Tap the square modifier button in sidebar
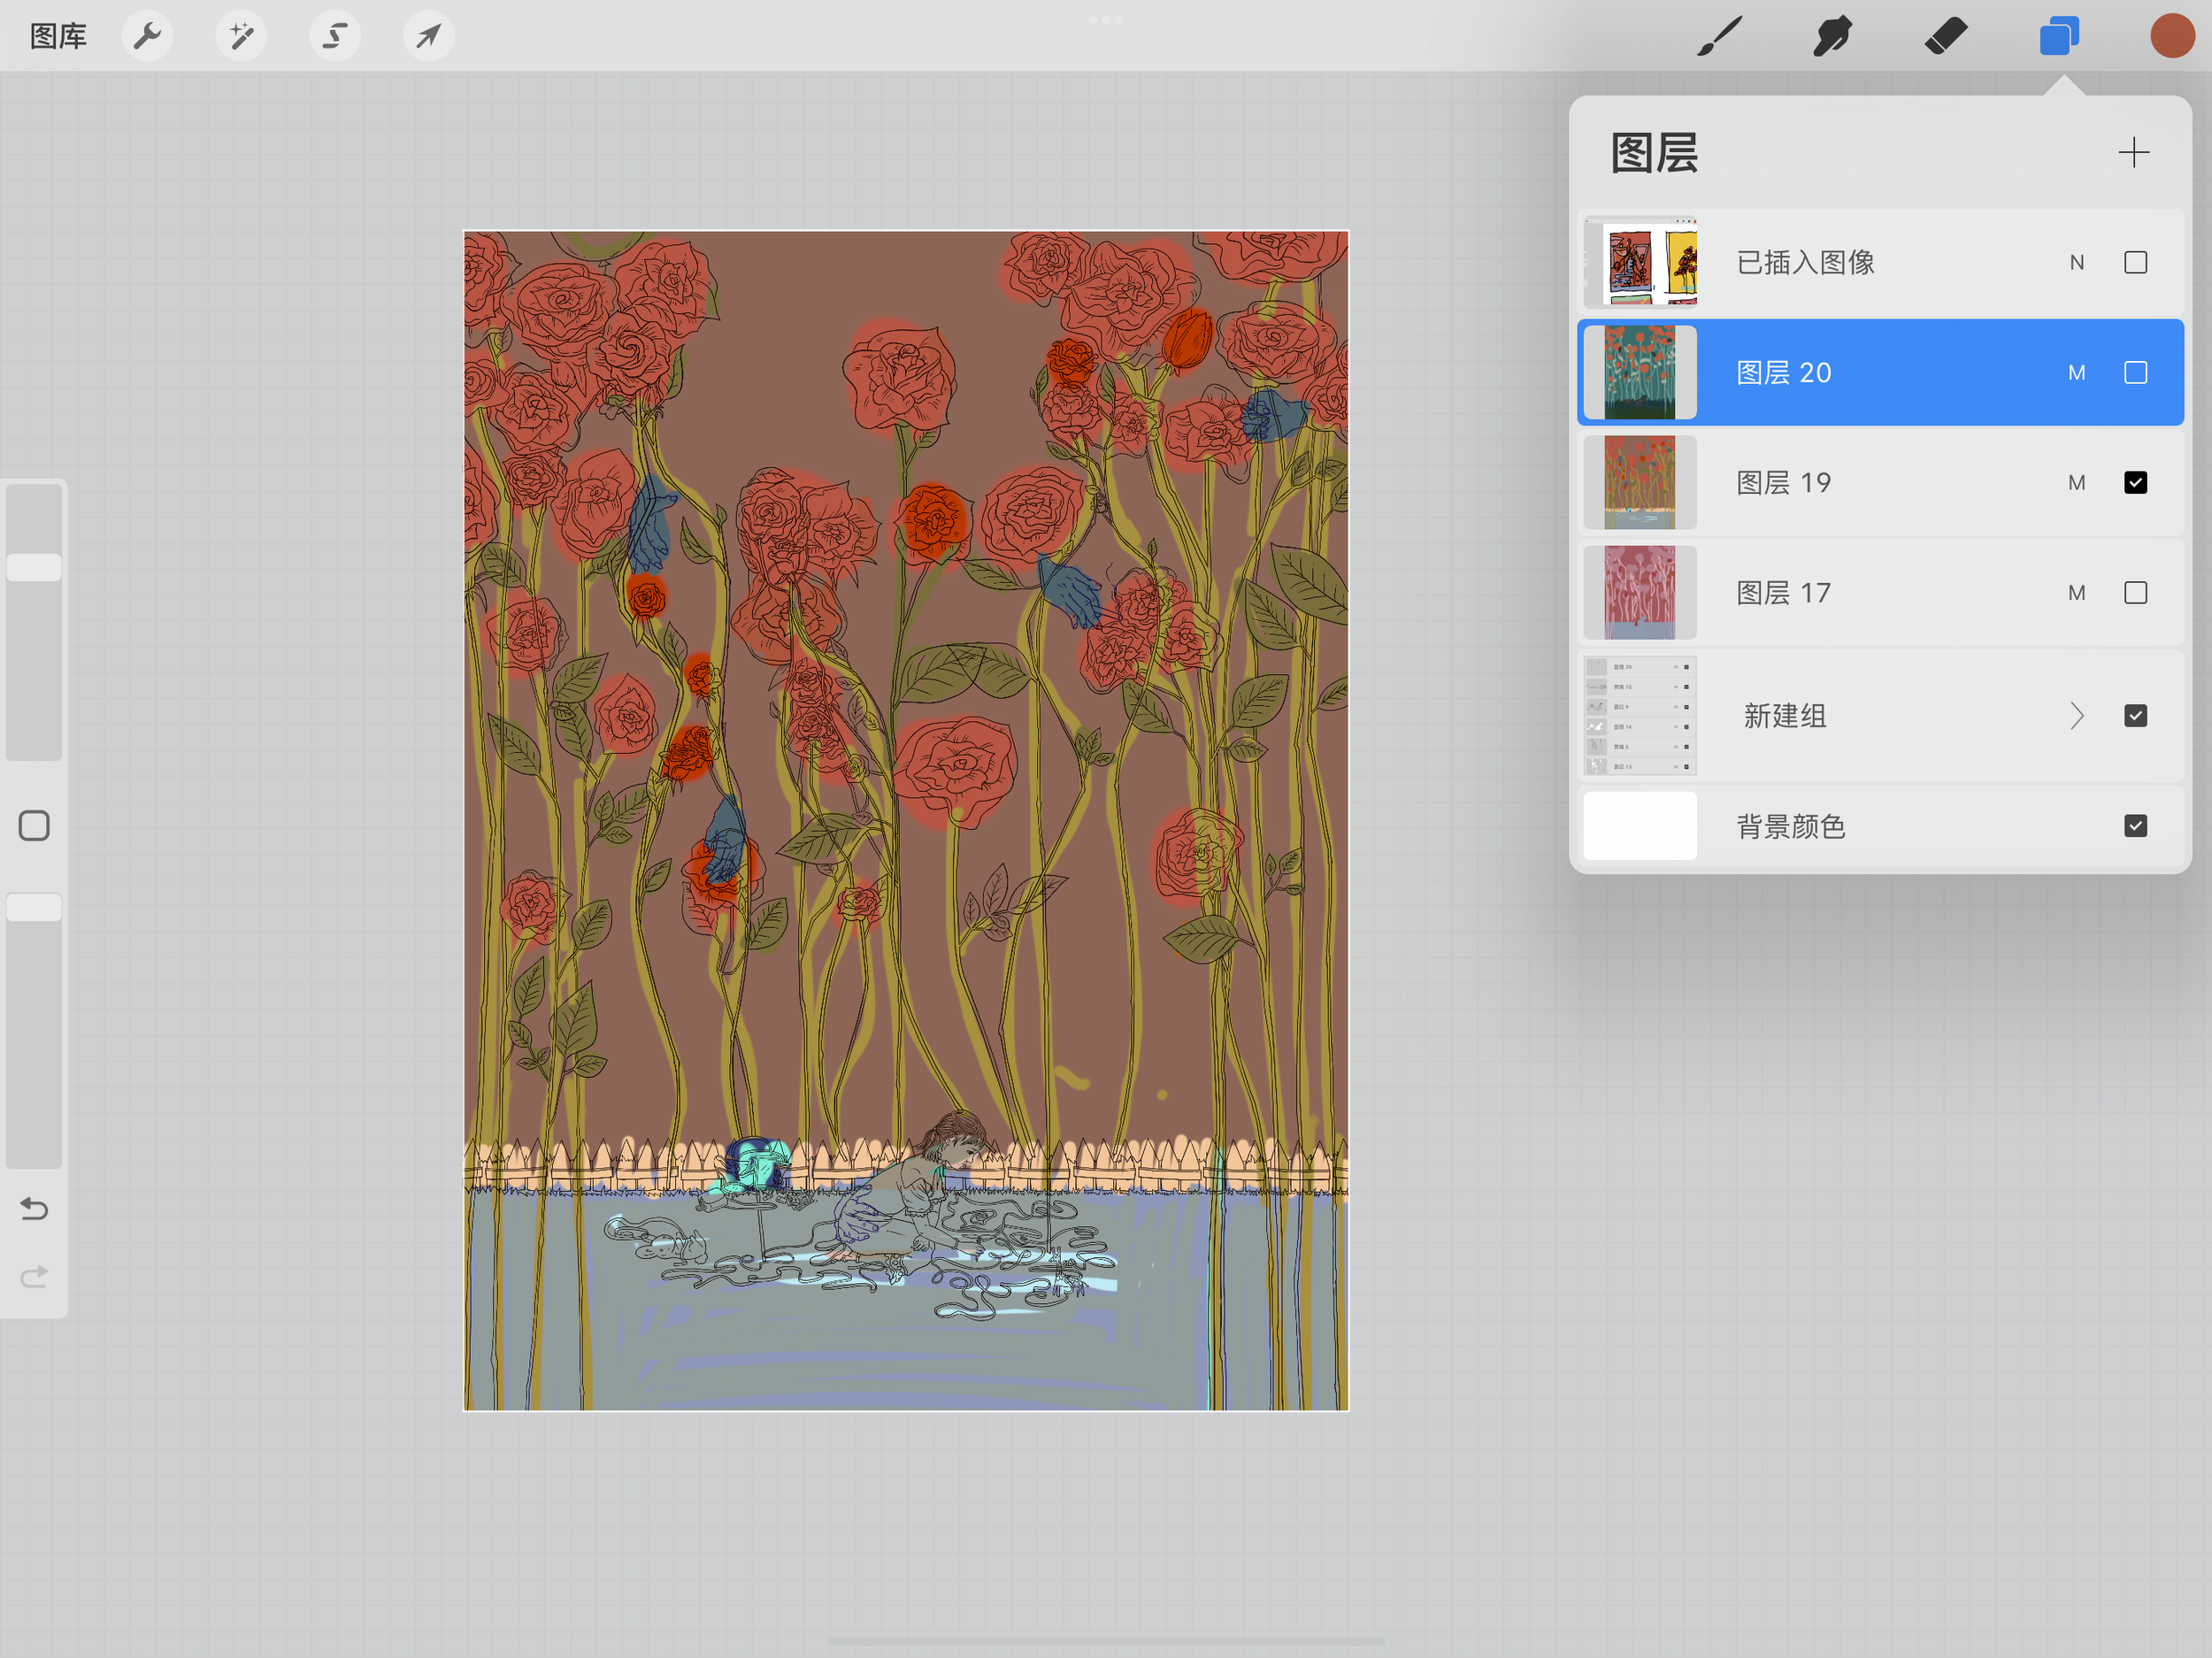Screen dimensions: 2212x1658 tap(34, 826)
